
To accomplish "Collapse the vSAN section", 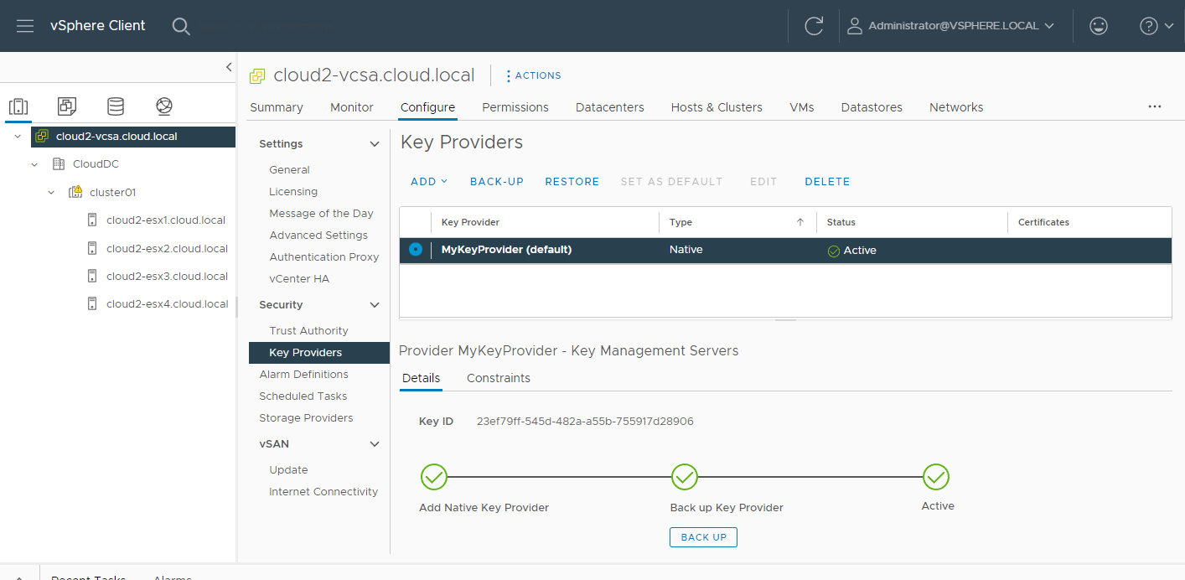I will pyautogui.click(x=375, y=444).
